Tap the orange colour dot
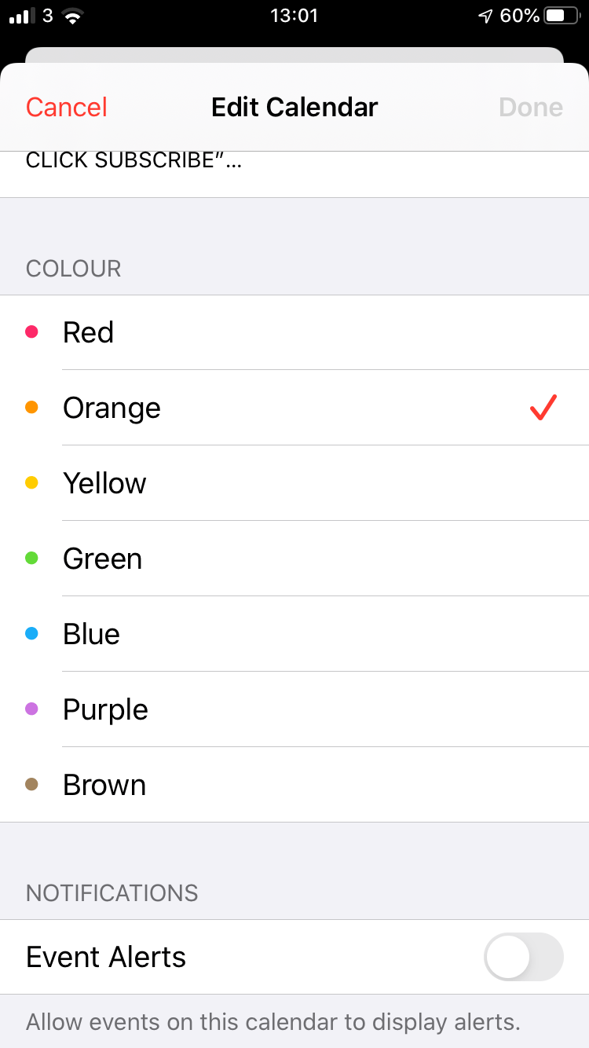This screenshot has width=589, height=1048. coord(31,408)
